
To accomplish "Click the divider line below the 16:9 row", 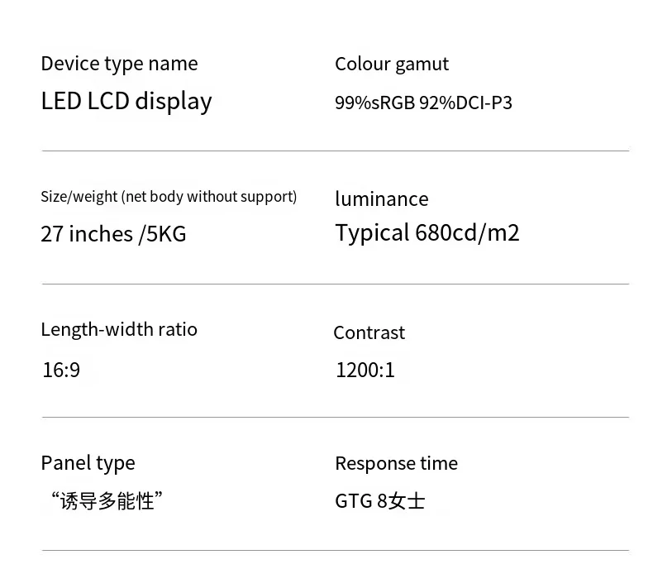I will [335, 418].
